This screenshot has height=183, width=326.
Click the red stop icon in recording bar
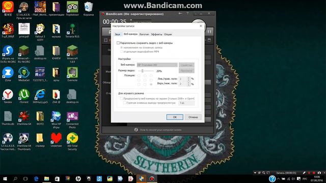point(314,173)
